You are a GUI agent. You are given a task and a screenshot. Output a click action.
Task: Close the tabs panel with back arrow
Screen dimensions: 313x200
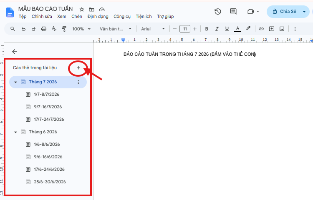pyautogui.click(x=15, y=52)
